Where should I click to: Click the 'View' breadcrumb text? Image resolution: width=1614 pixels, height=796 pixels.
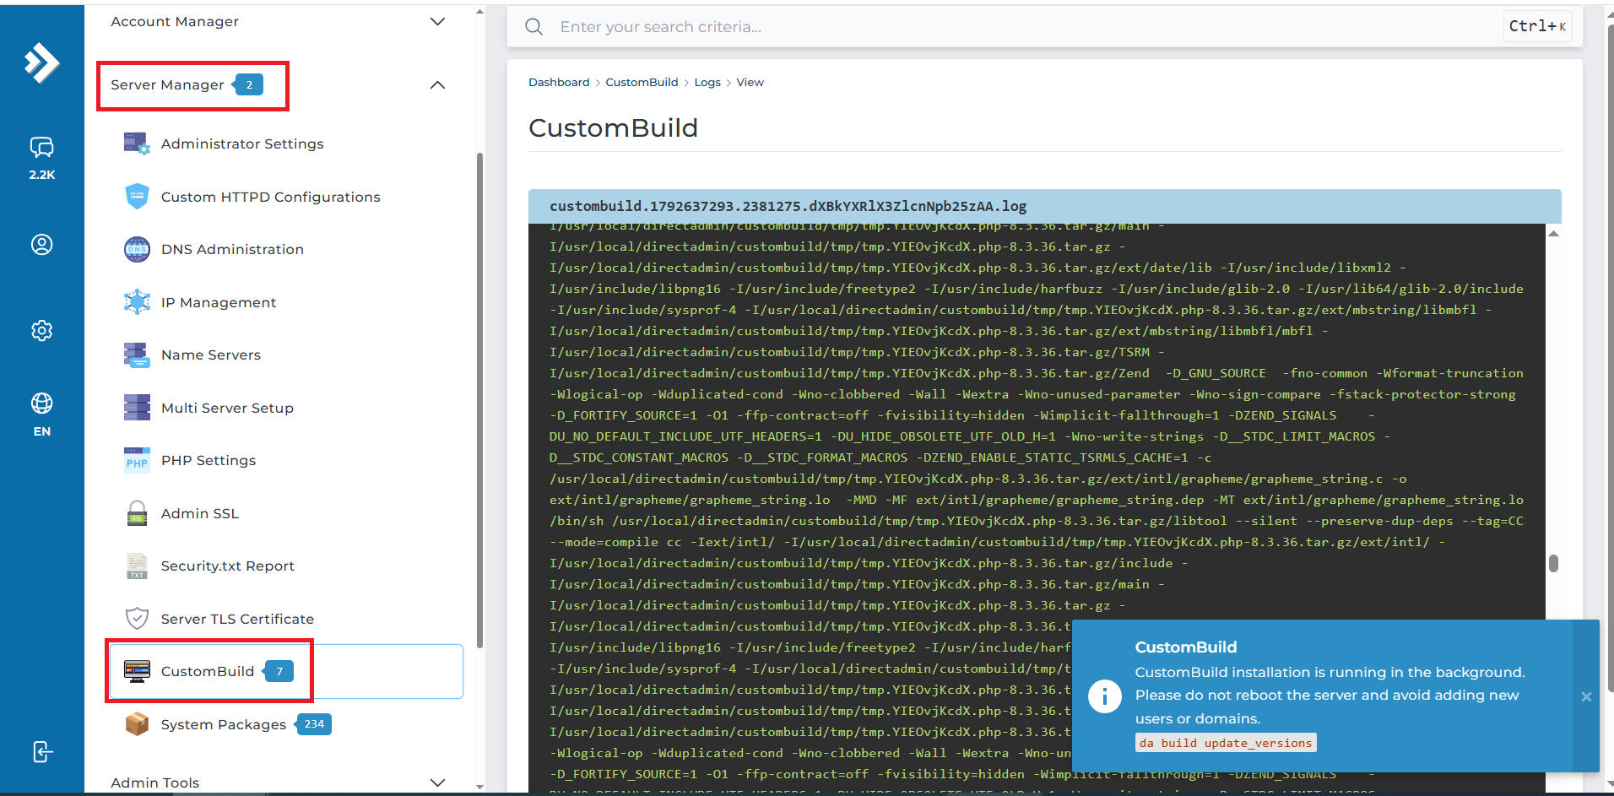(x=750, y=82)
